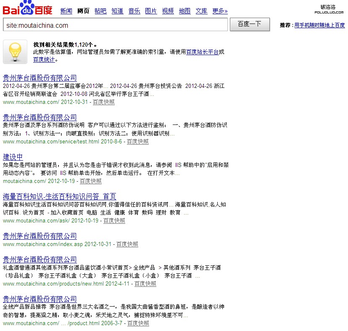Open the 建设中 search result
Viewport: 348px width, 331px height.
point(13,157)
